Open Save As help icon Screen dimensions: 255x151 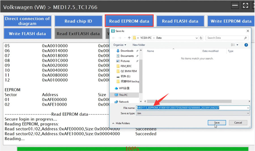246,45
